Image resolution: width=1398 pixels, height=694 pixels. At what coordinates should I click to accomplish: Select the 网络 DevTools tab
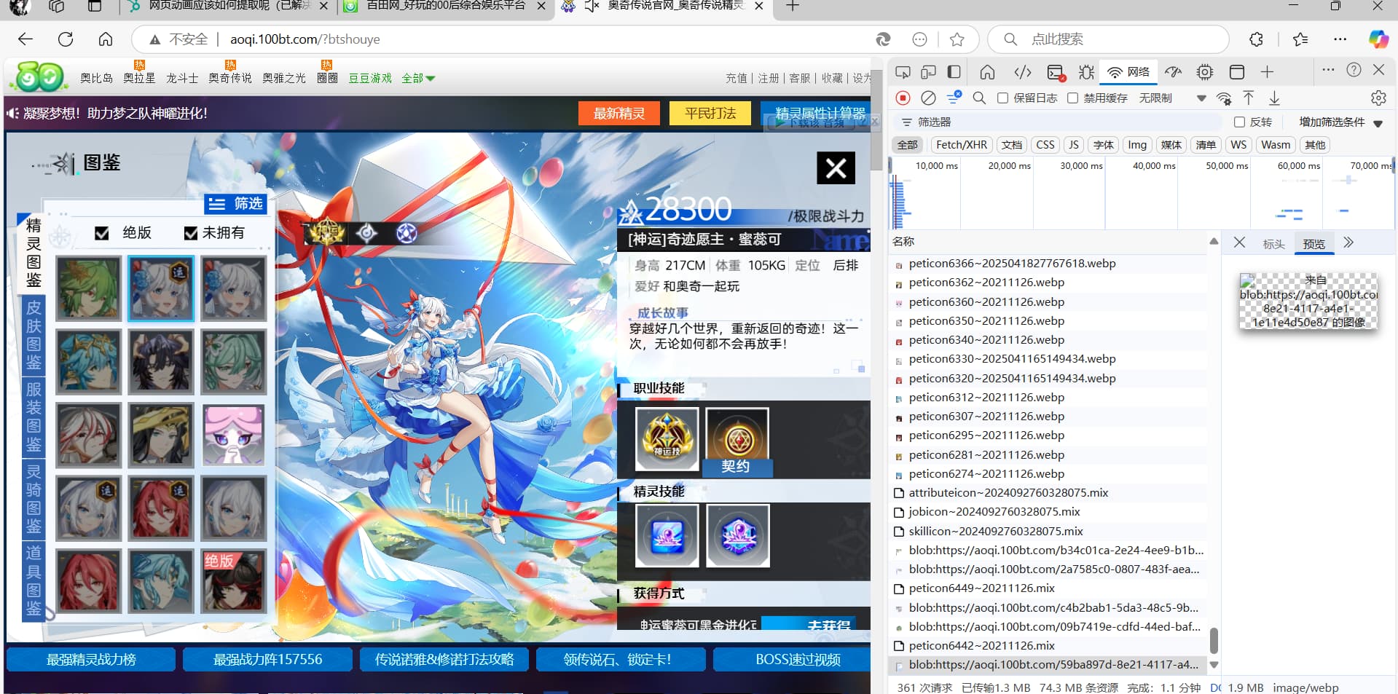pyautogui.click(x=1128, y=71)
